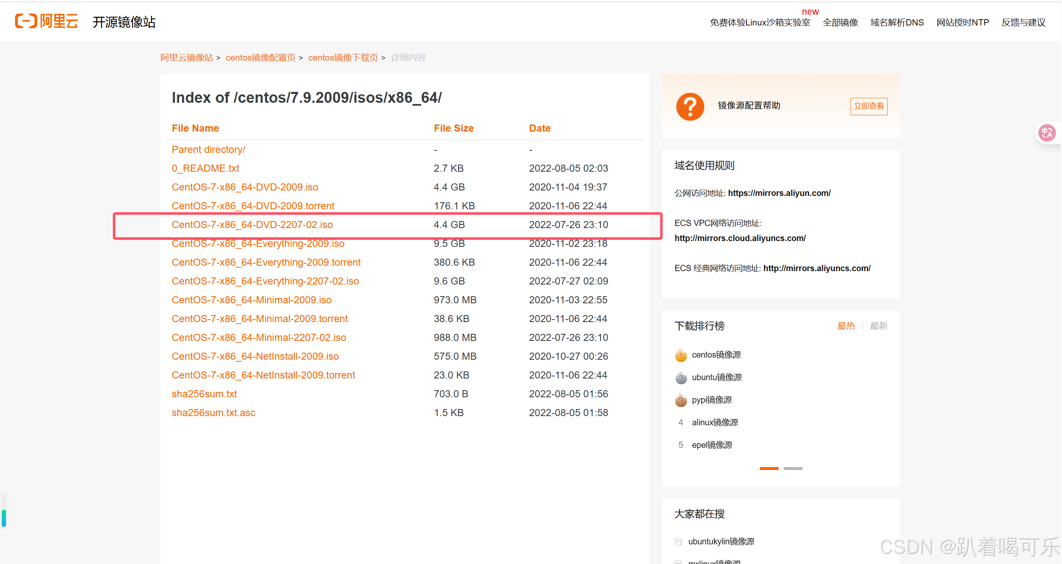Screen dimensions: 1062x564
Task: Click the document icon beside ubuntukylin镜像源
Action: [x=678, y=542]
